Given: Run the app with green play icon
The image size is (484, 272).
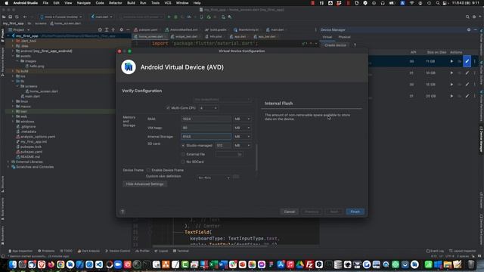Looking at the screenshot, I should 169,17.
